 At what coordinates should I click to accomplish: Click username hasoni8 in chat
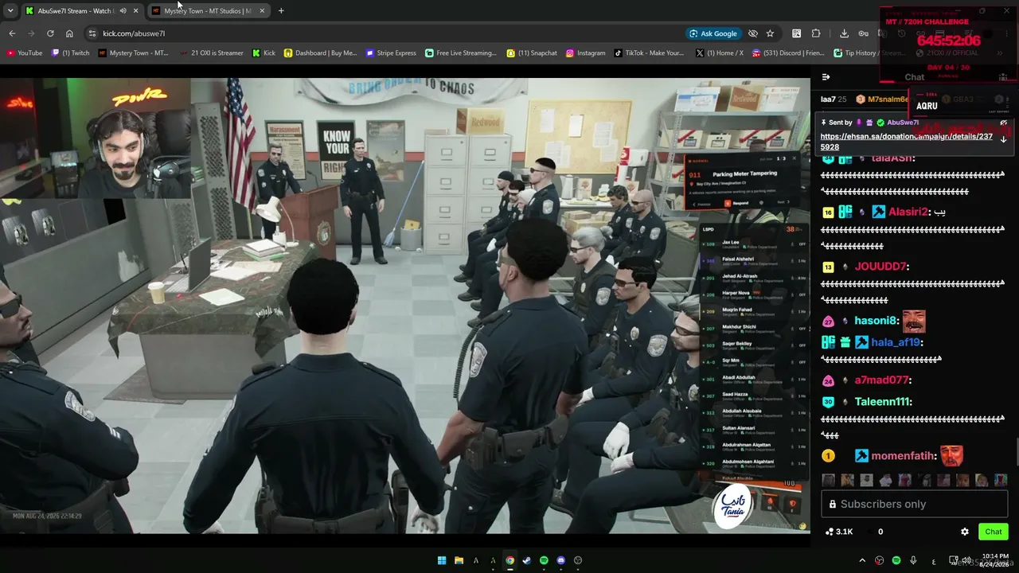coord(876,321)
